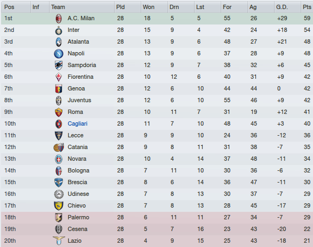Image resolution: width=313 pixels, height=247 pixels.
Task: Open the Atalanta team name
Action: 78,42
